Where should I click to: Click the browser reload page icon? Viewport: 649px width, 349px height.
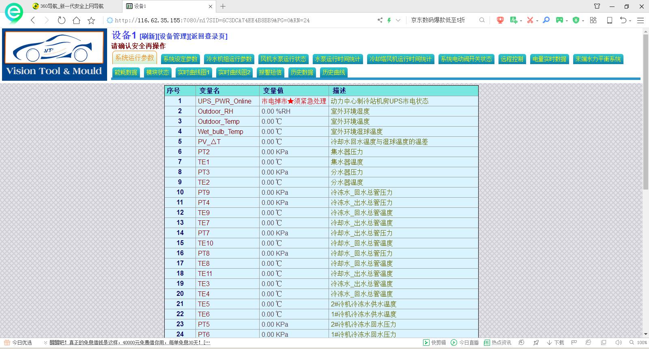pos(62,20)
